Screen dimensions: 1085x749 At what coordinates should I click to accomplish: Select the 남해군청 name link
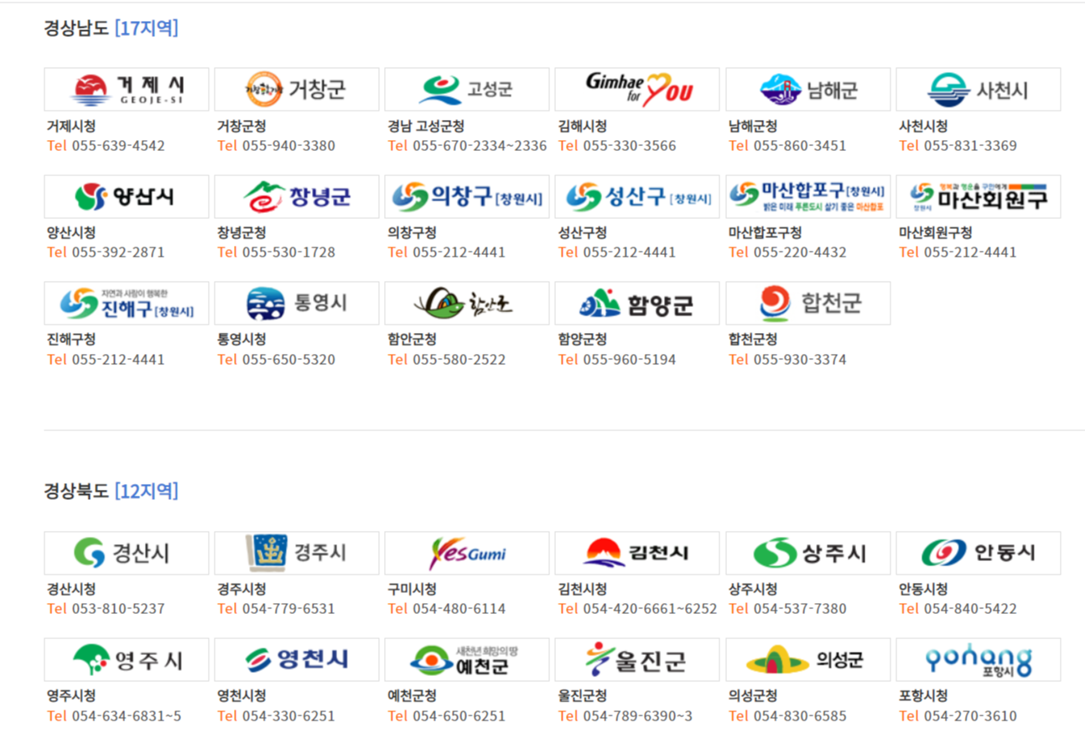pos(753,126)
